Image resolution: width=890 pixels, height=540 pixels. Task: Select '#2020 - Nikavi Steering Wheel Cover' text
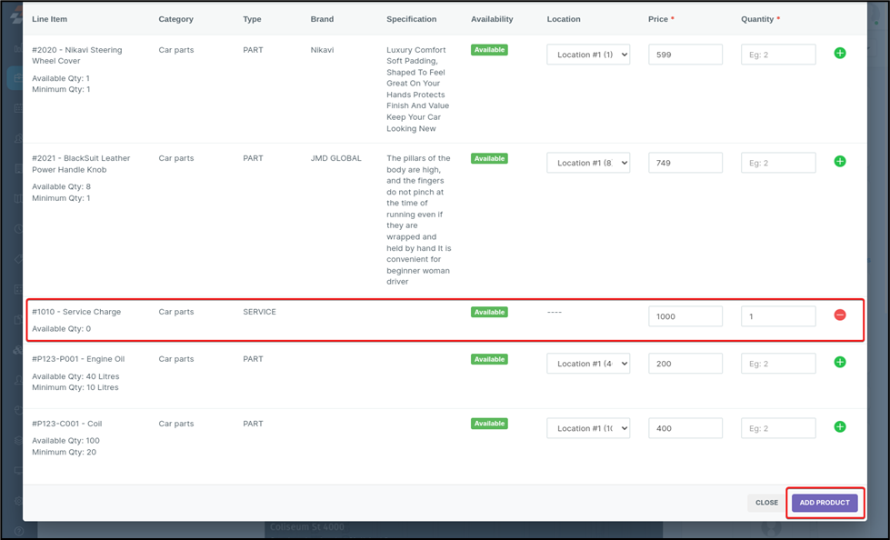(76, 55)
